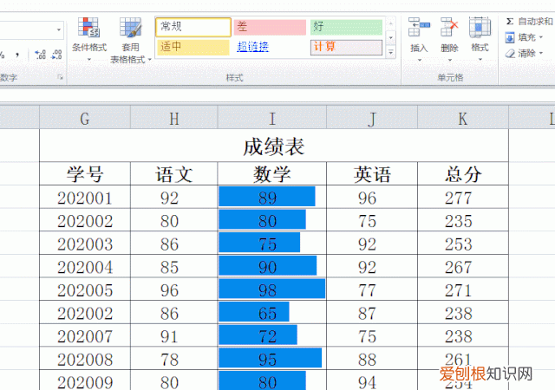Select column K header

click(x=462, y=119)
